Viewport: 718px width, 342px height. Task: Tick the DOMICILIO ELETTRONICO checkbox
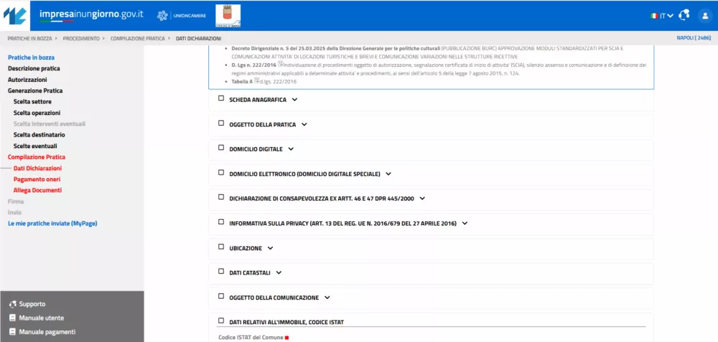221,172
